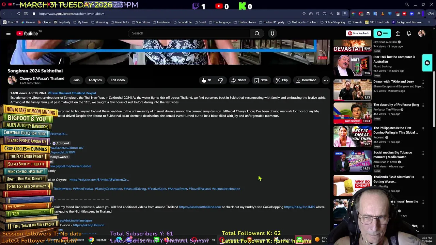The width and height of the screenshot is (436, 245).
Task: Download the video
Action: 306,80
